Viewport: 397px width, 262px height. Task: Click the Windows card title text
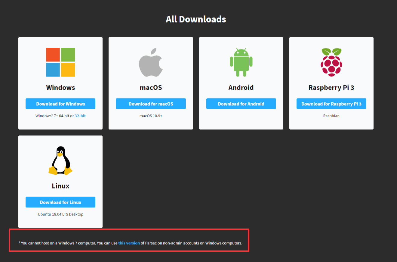click(x=60, y=88)
